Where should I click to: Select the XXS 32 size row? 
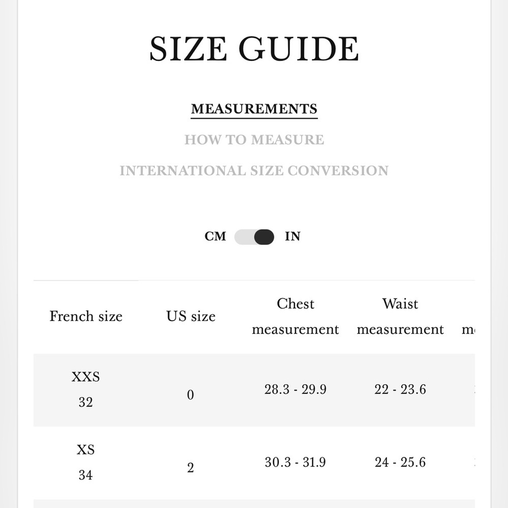click(x=254, y=390)
